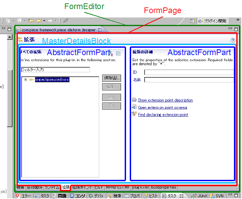Viewport: 242px width, 199px height.
Task: Open the エラー view tab
Action: [24, 196]
